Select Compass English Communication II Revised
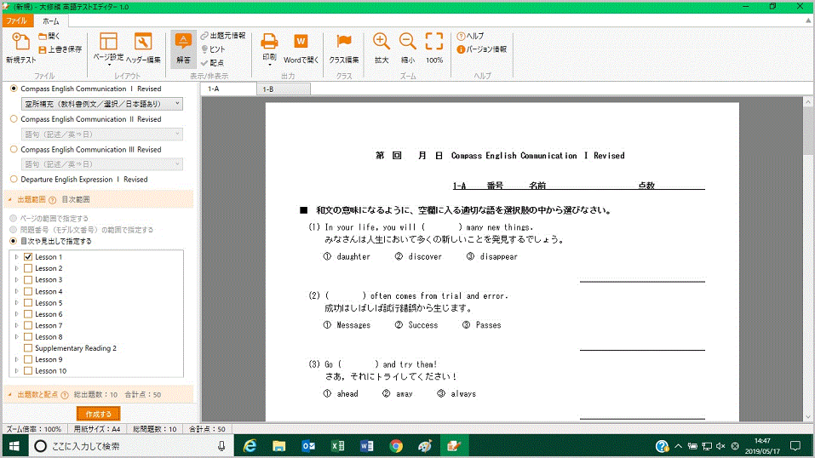The height and width of the screenshot is (458, 815). [14, 119]
